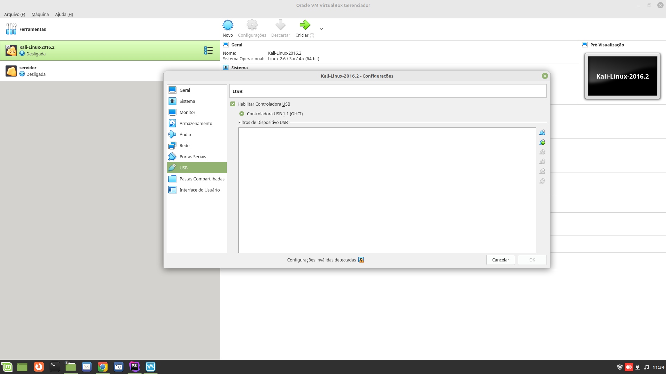Open the music note tray icon
This screenshot has height=374, width=666.
point(647,367)
